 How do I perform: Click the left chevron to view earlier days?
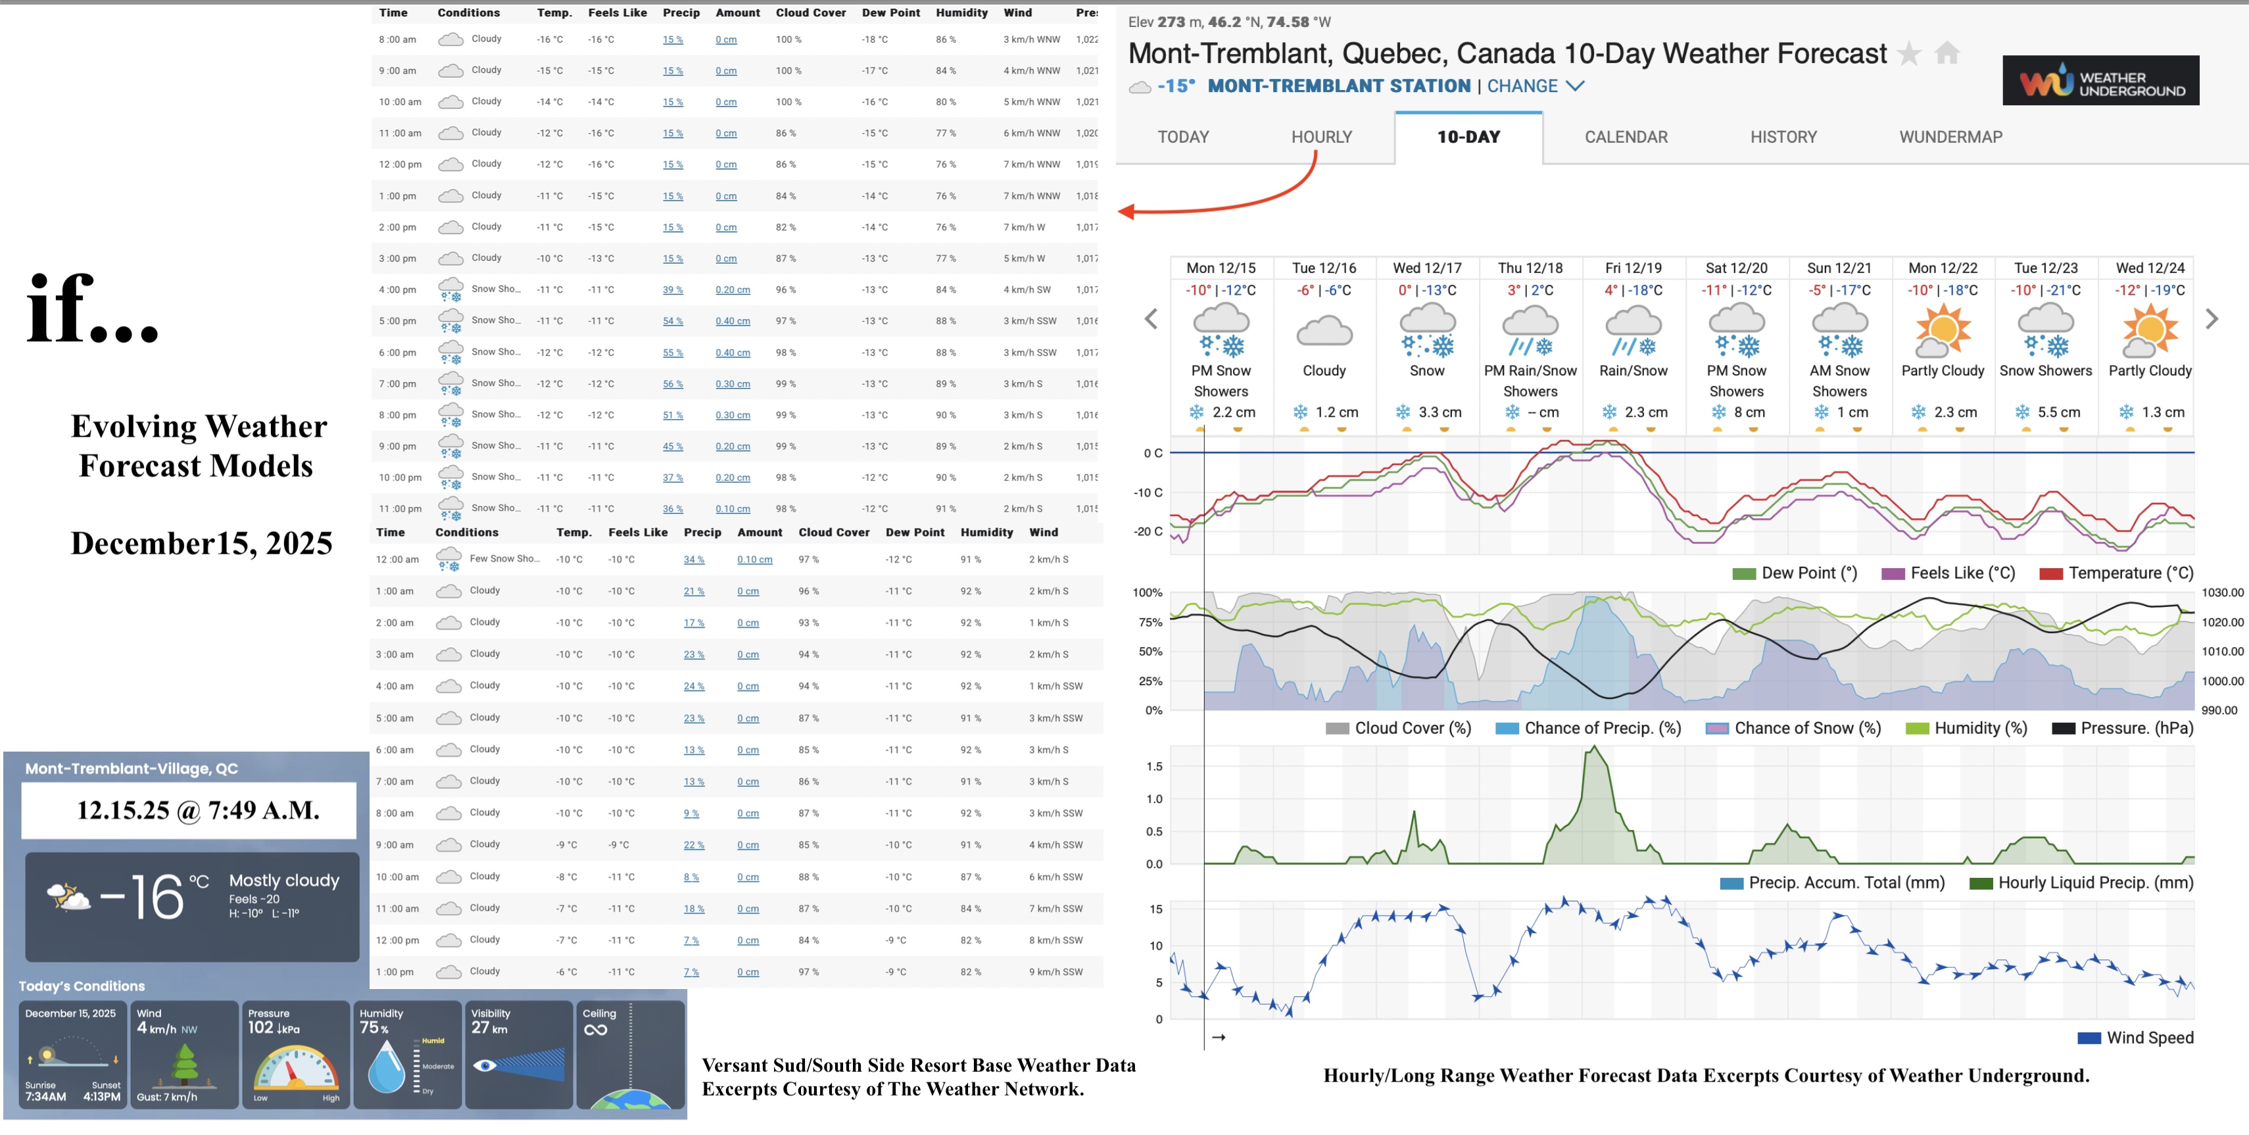[1151, 318]
